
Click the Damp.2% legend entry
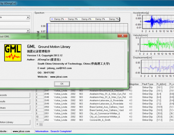click(x=58, y=19)
